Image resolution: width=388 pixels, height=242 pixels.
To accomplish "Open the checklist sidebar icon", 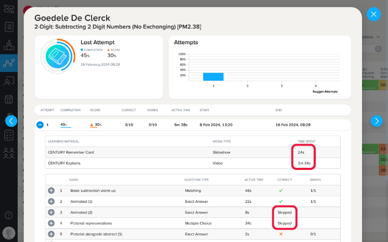I will point(9,136).
